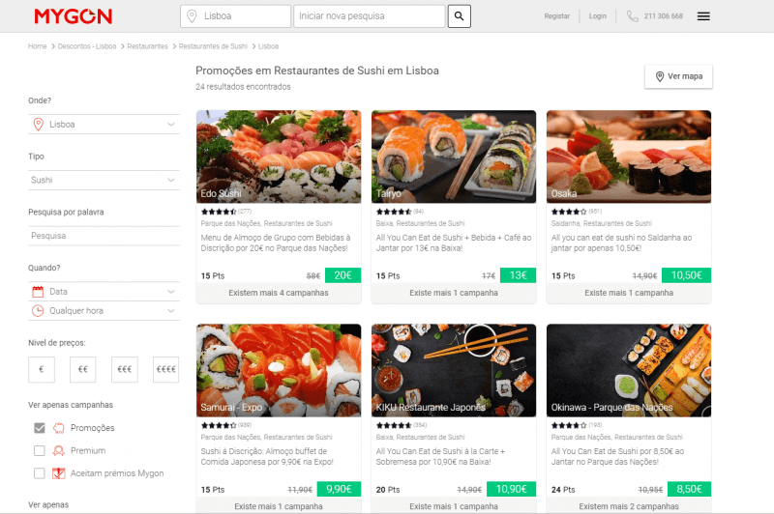774x514 pixels.
Task: Open the Samurai - Expo photo
Action: tap(279, 370)
